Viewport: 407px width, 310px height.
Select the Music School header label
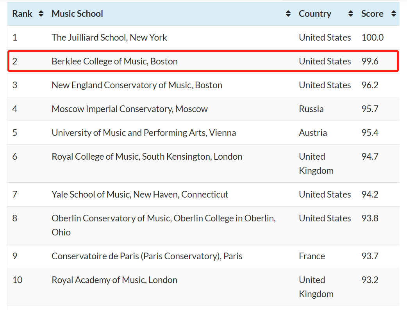[77, 14]
